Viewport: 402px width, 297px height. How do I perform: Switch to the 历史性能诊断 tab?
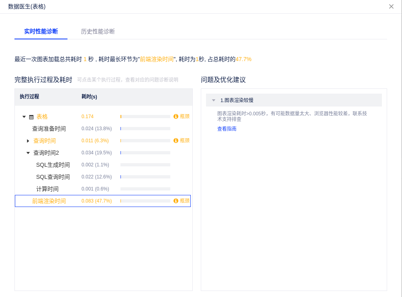(x=98, y=31)
